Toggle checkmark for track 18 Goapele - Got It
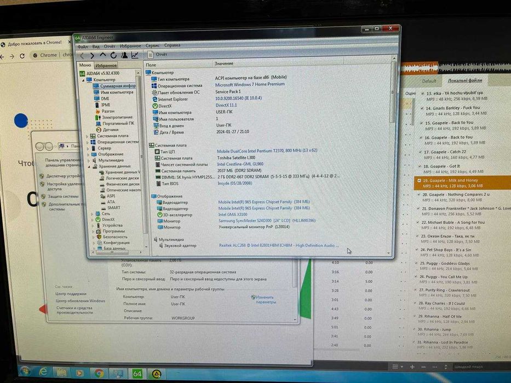The width and height of the screenshot is (511, 383). (420, 166)
